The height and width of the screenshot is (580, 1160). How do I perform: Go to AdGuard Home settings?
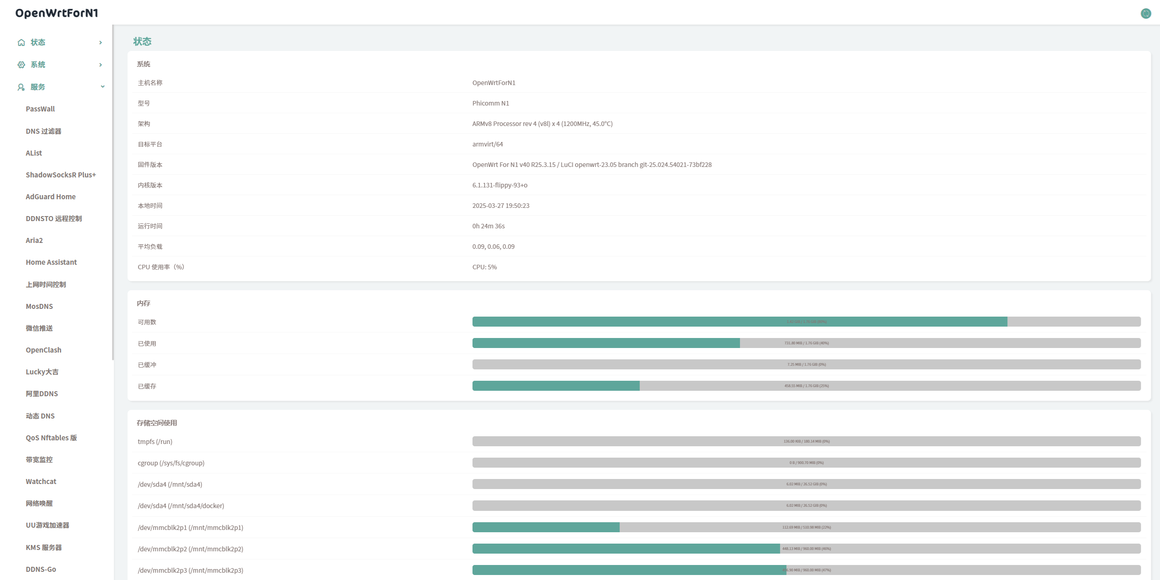point(51,197)
